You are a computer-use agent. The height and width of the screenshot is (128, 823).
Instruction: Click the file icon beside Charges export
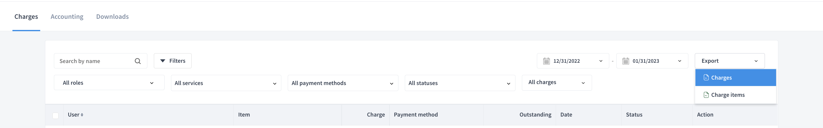(x=706, y=78)
